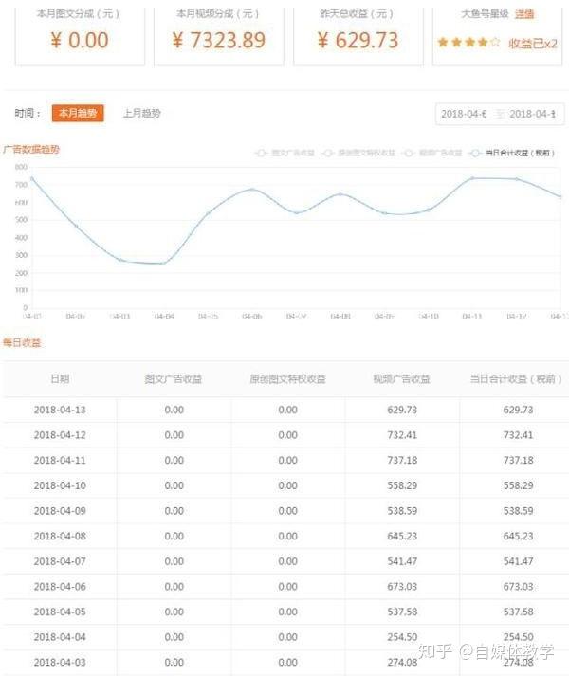Click the date cell 2018-04-12
This screenshot has height=676, width=569.
tap(60, 435)
